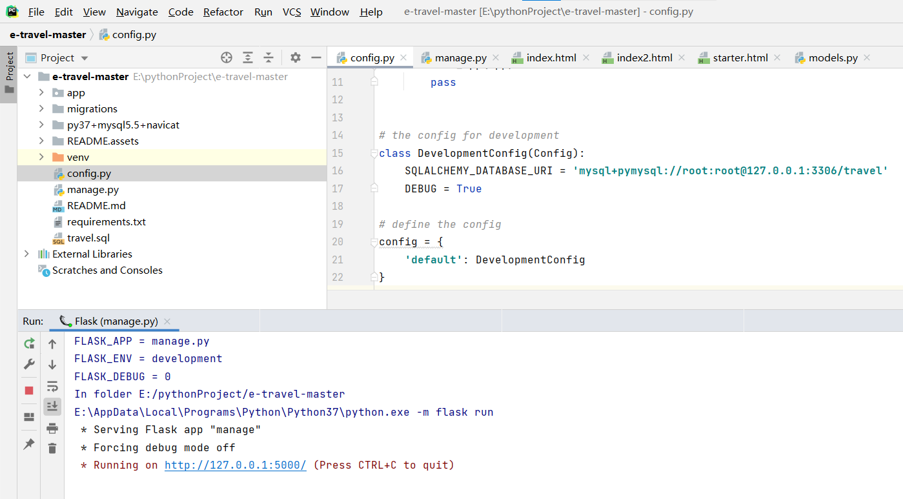Close the manage.py editor tab

tap(496, 57)
